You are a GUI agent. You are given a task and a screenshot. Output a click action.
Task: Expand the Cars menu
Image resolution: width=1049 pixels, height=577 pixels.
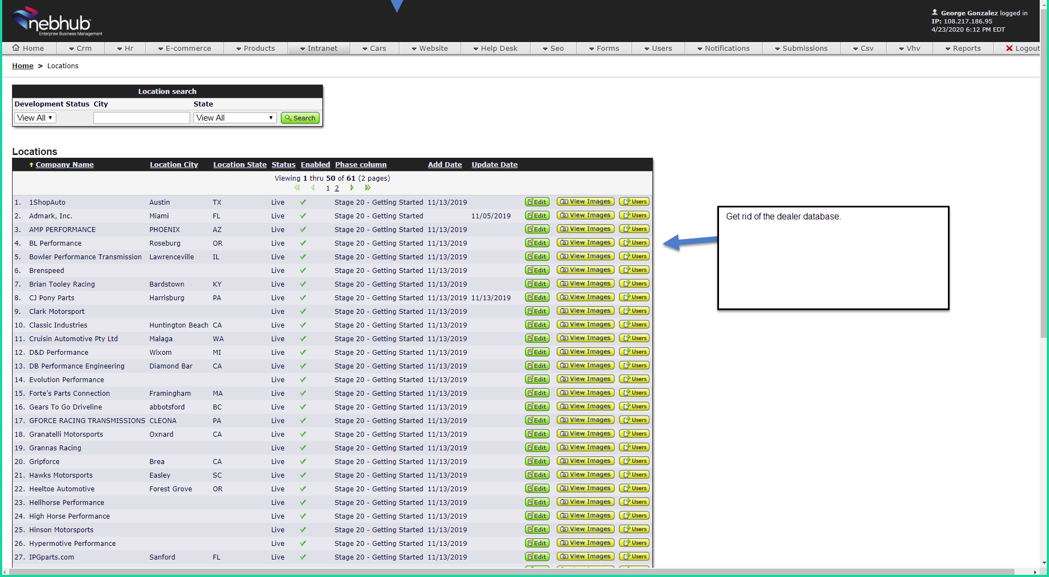point(374,49)
